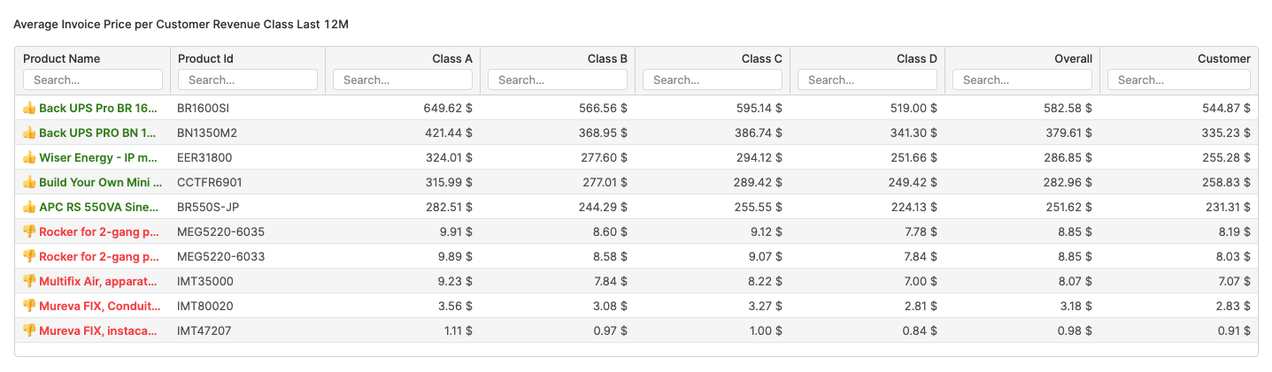Focus the Customer column search box
The height and width of the screenshot is (372, 1272).
pos(1179,80)
